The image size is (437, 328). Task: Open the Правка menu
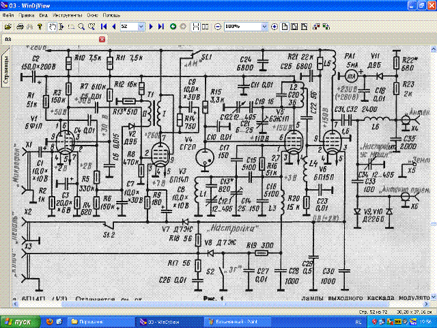pos(26,15)
